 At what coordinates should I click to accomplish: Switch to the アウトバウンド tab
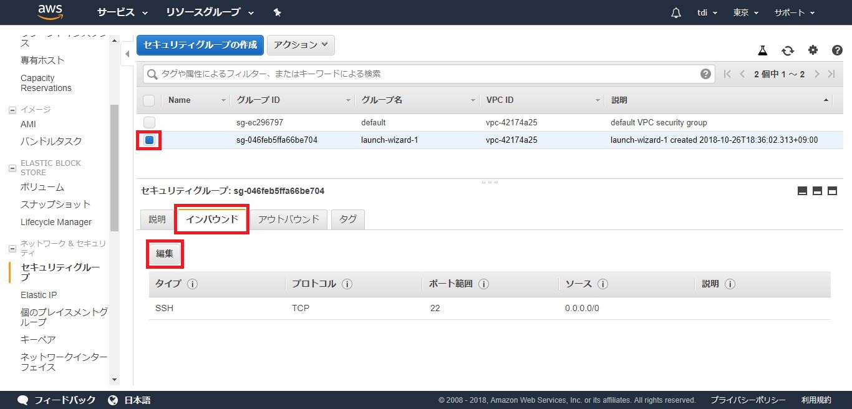pyautogui.click(x=288, y=219)
